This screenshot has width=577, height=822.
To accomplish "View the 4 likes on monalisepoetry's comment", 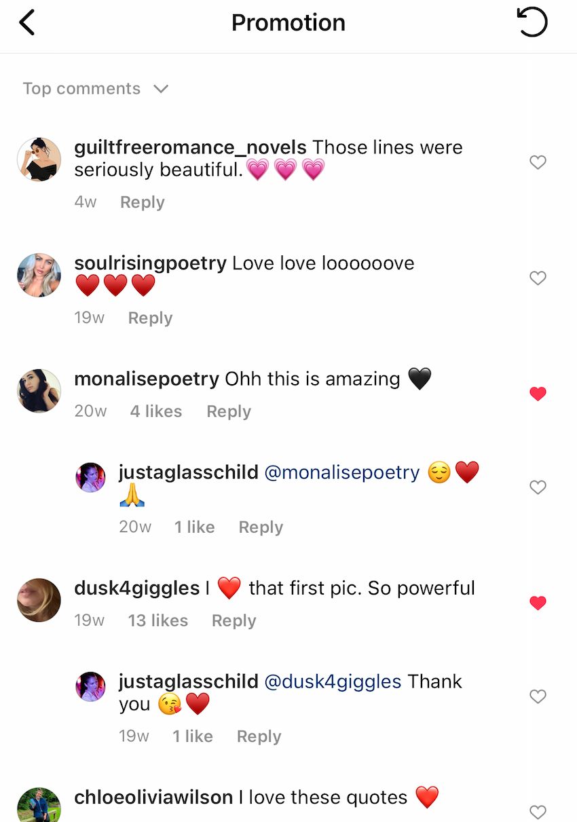I will pos(156,411).
